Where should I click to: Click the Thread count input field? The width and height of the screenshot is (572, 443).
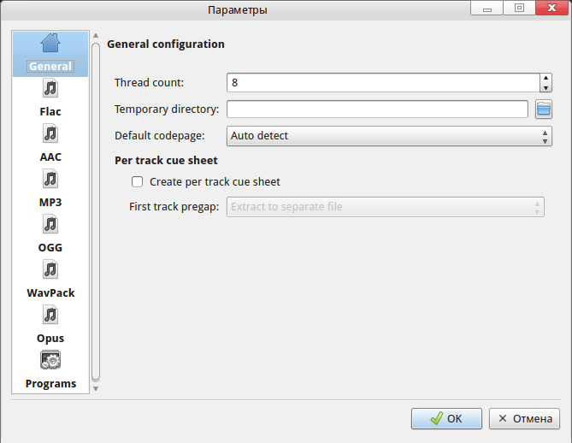coord(383,82)
